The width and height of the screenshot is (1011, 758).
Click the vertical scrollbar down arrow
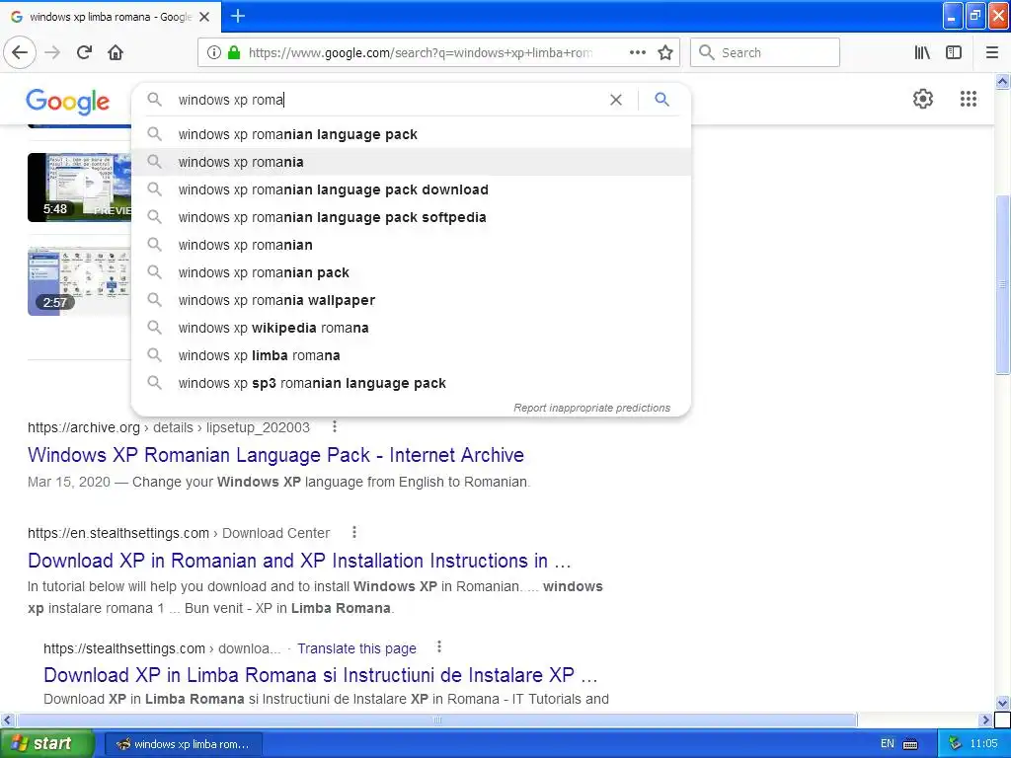click(1002, 703)
